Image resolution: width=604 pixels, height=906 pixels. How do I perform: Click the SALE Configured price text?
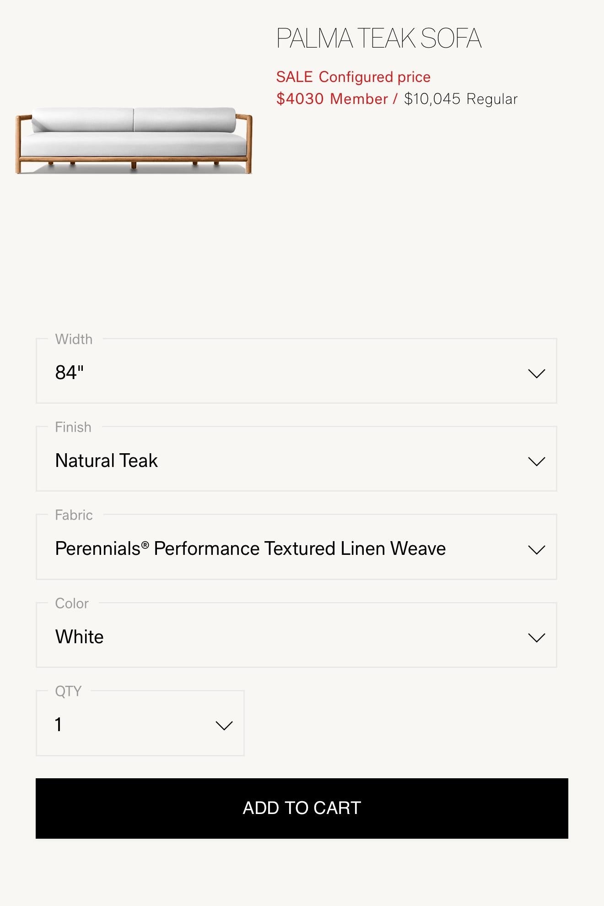coord(353,77)
